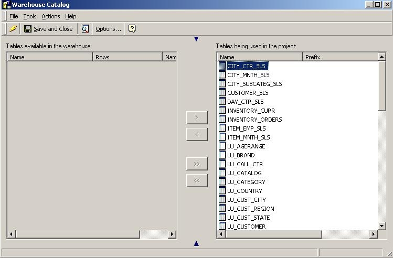Open the Tools menu
Screen dimensions: 393x258
click(30, 16)
